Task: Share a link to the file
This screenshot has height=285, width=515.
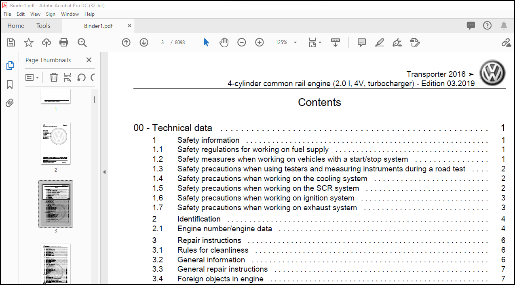Action: pyautogui.click(x=506, y=42)
